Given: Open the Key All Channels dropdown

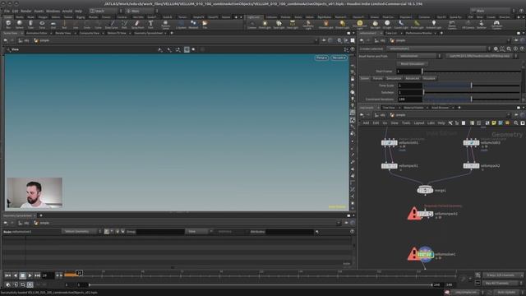Looking at the screenshot, I should click(503, 283).
